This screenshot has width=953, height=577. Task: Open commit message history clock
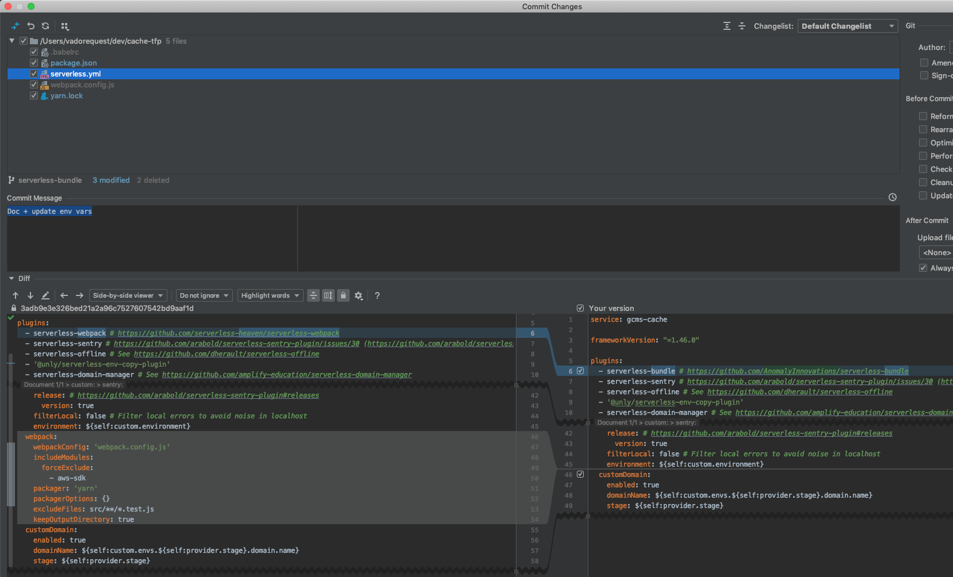point(892,197)
